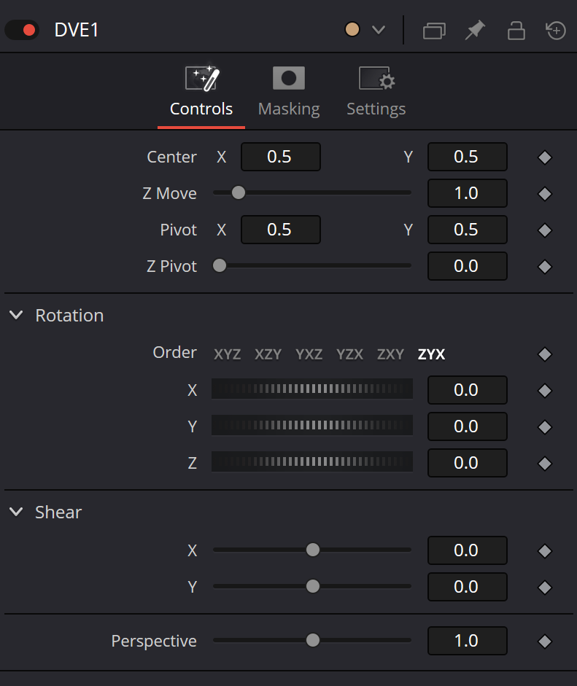Edit the Rotation Y value field
577x686 pixels.
(467, 426)
